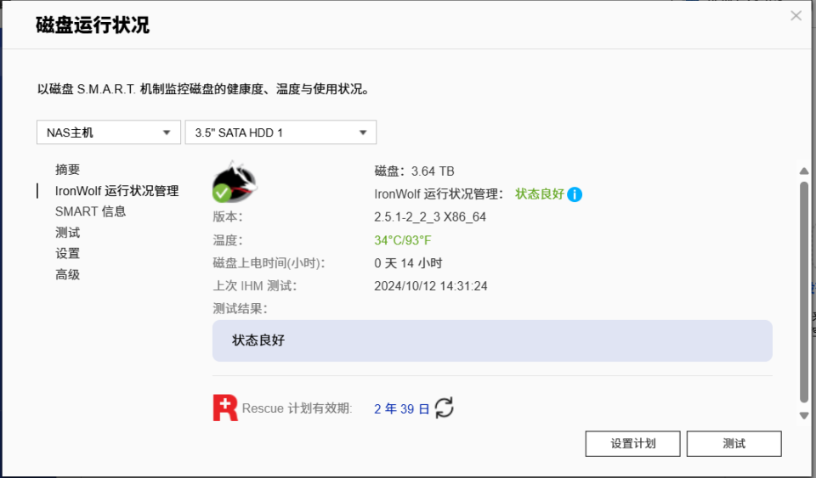
Task: Select IronWolf 运行状况管理 in sidebar
Action: [x=116, y=191]
